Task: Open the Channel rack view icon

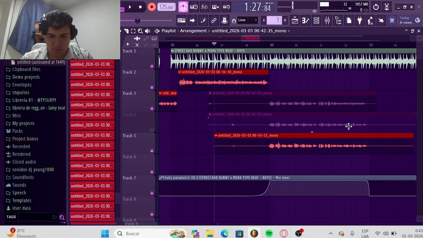Action: coord(316,20)
